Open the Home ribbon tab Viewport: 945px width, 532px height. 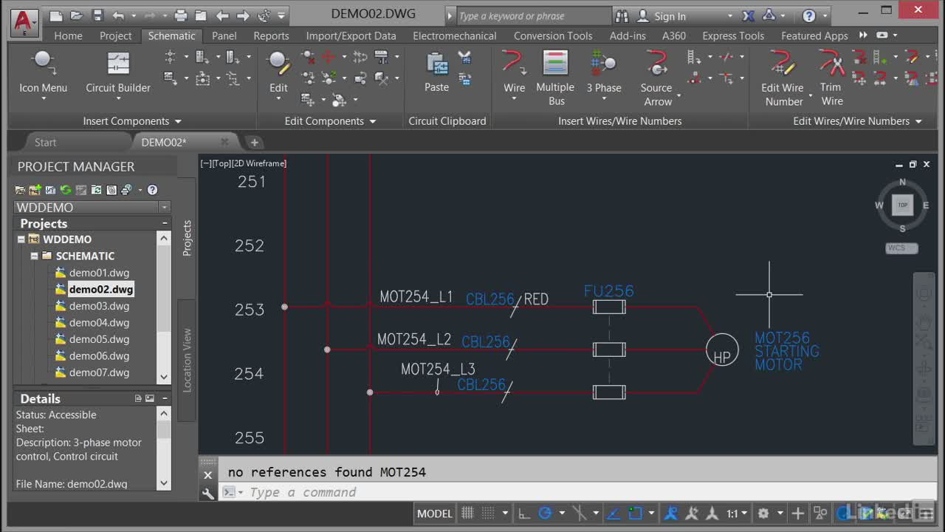[x=68, y=35]
